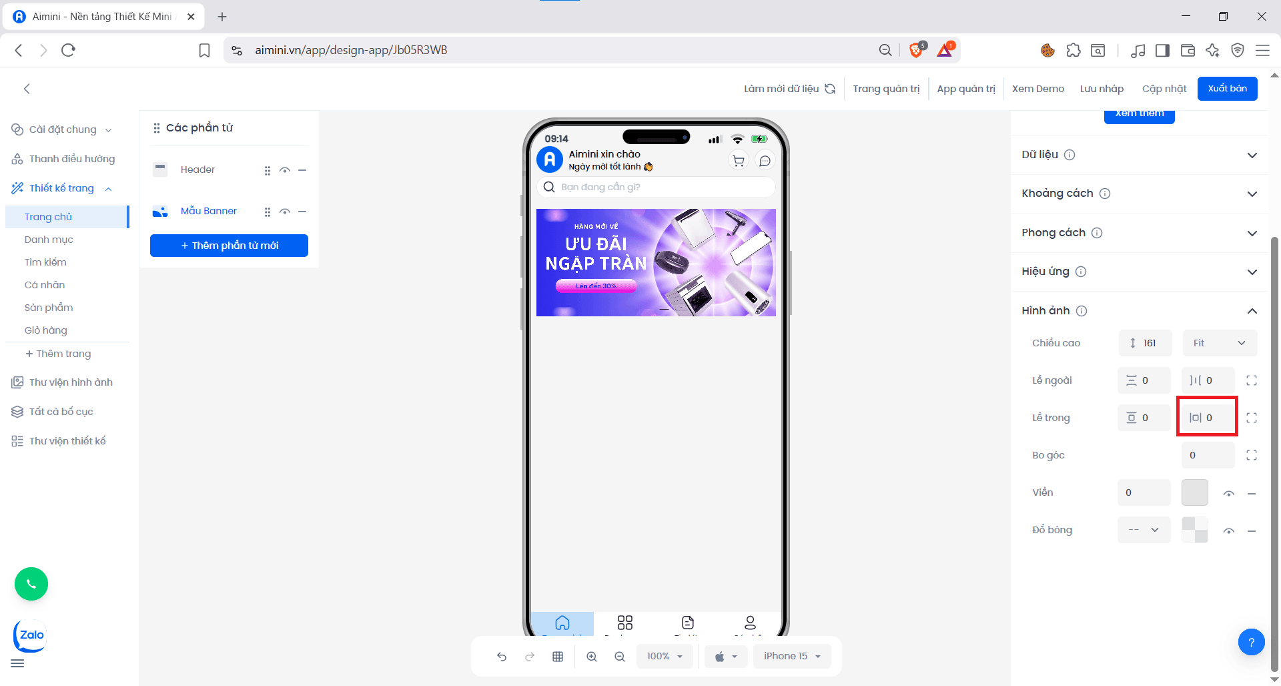The image size is (1281, 686).
Task: Select the Thư viện hình ảnh icon
Action: 17,382
